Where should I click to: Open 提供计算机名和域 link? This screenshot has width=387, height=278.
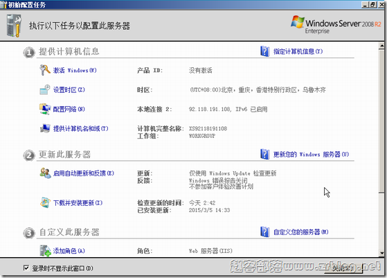(80, 128)
